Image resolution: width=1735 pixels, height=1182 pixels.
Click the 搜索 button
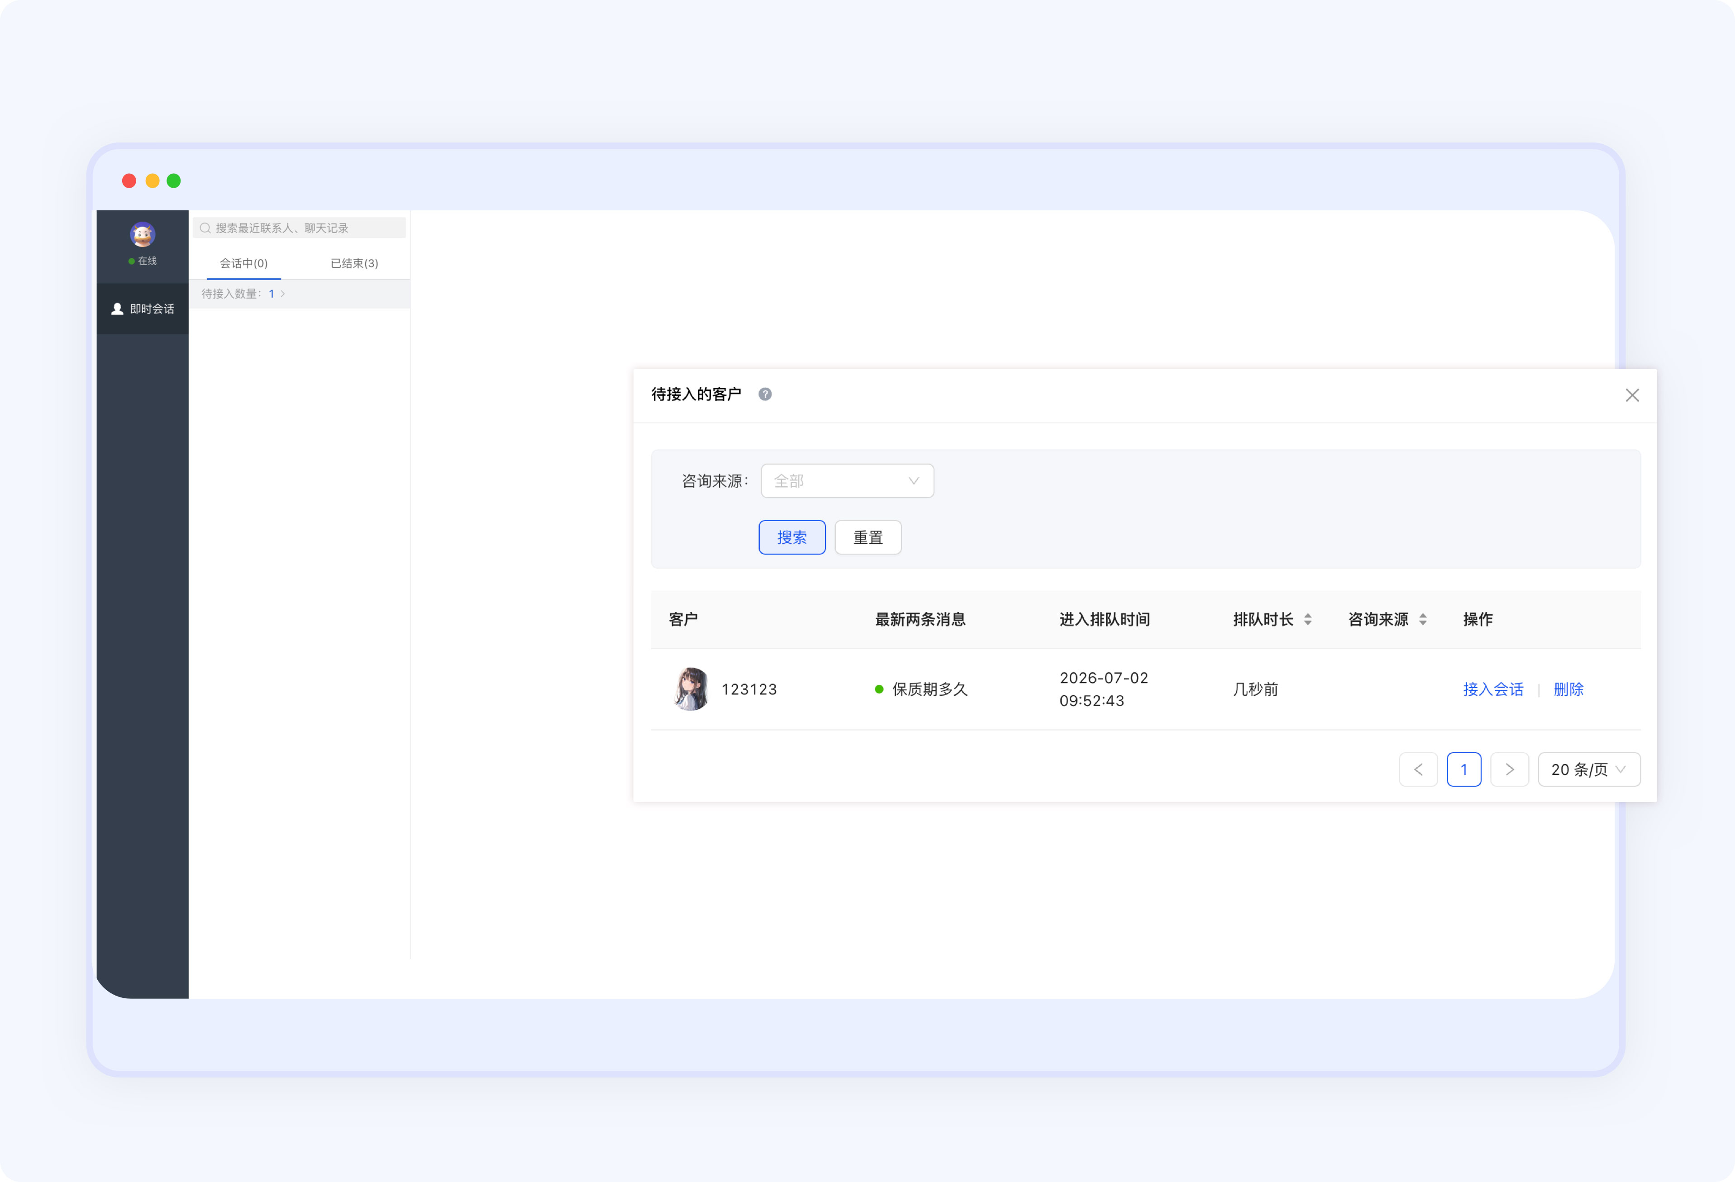click(792, 537)
